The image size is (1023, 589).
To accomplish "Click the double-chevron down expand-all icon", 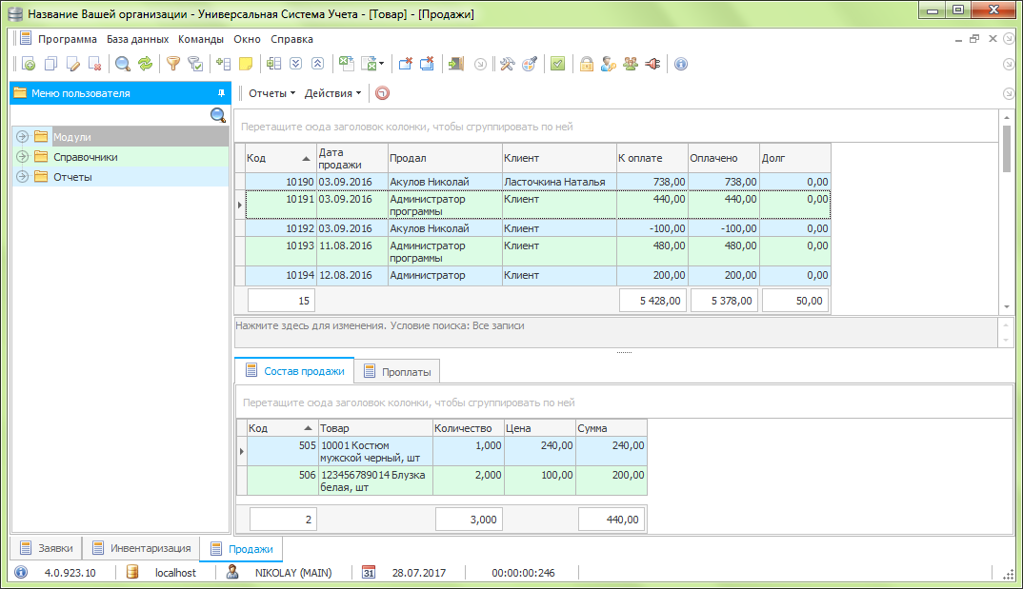I will (x=295, y=64).
